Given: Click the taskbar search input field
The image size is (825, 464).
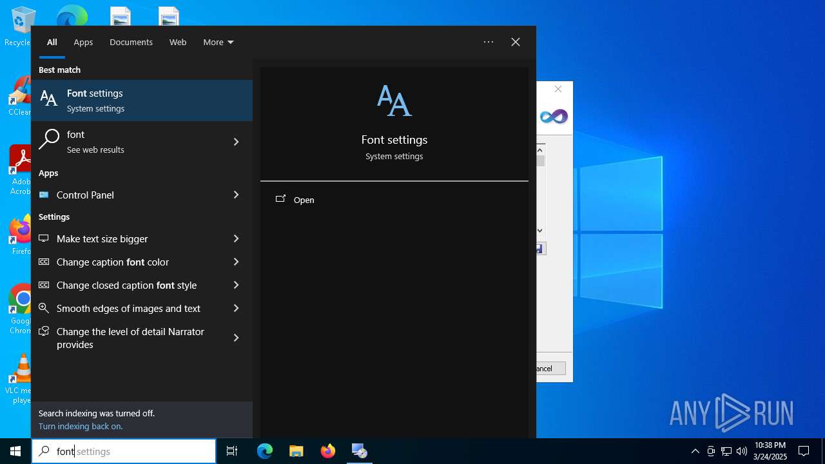Looking at the screenshot, I should (x=124, y=451).
